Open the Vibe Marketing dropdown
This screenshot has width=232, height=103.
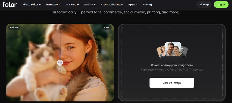pyautogui.click(x=112, y=5)
